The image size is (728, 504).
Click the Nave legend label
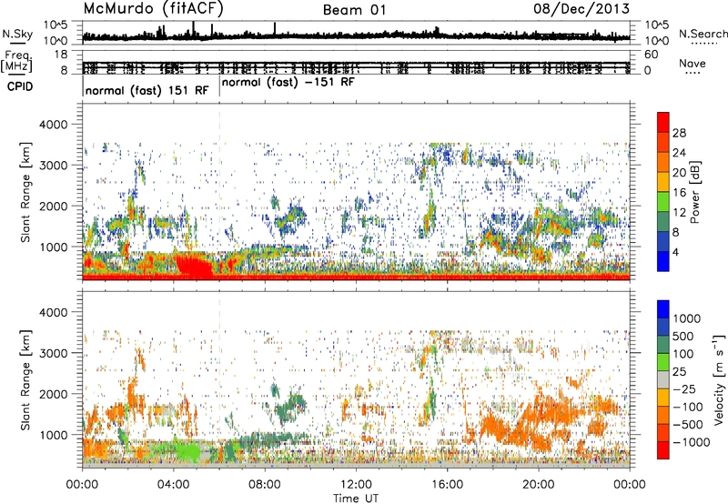(x=693, y=64)
